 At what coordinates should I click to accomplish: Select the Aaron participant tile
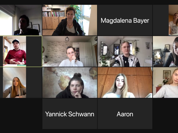point(125,114)
